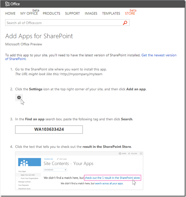Image resolution: width=186 pixels, height=197 pixels.
Task: Open the TEMPLATES navigation item
Action: (x=111, y=13)
